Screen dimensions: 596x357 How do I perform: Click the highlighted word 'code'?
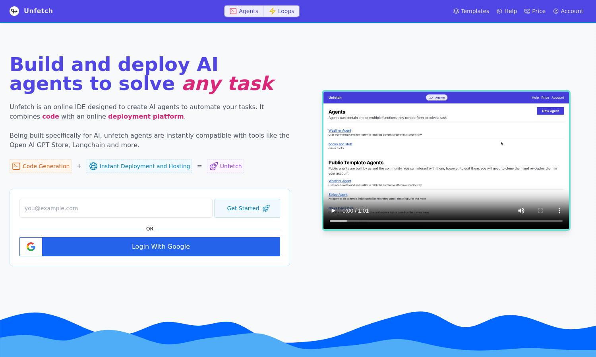50,116
